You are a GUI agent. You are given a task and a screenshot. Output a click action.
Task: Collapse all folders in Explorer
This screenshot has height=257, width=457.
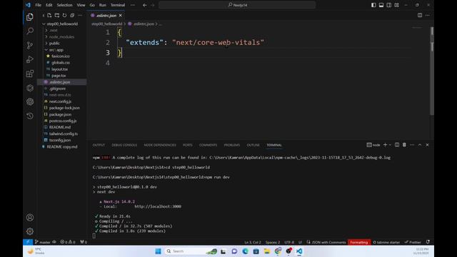point(72,15)
